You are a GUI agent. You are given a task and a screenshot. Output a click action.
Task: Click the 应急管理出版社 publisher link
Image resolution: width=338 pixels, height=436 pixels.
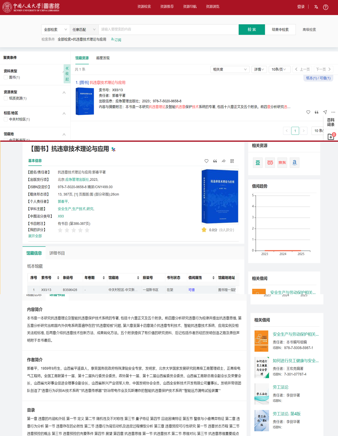[77, 180]
